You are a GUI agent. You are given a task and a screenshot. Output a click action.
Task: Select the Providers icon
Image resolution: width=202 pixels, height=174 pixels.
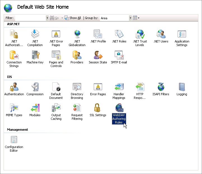77,57
